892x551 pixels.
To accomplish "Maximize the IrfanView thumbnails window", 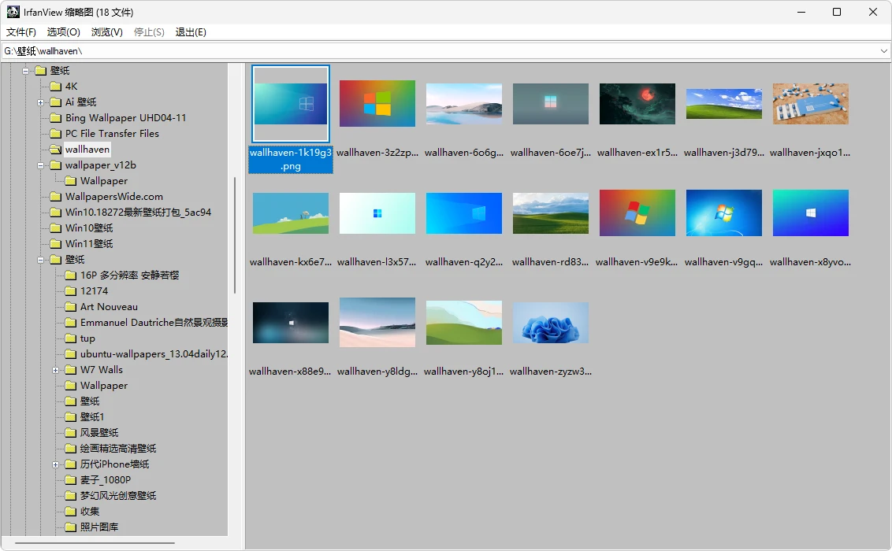I will tap(836, 12).
